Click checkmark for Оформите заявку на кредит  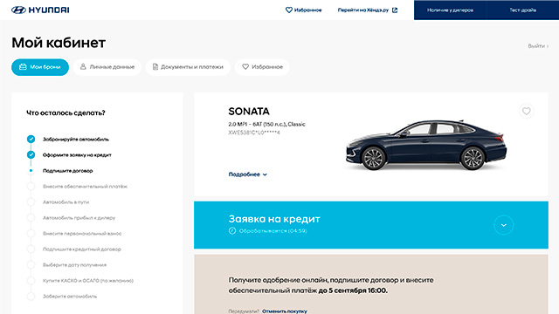(x=31, y=154)
